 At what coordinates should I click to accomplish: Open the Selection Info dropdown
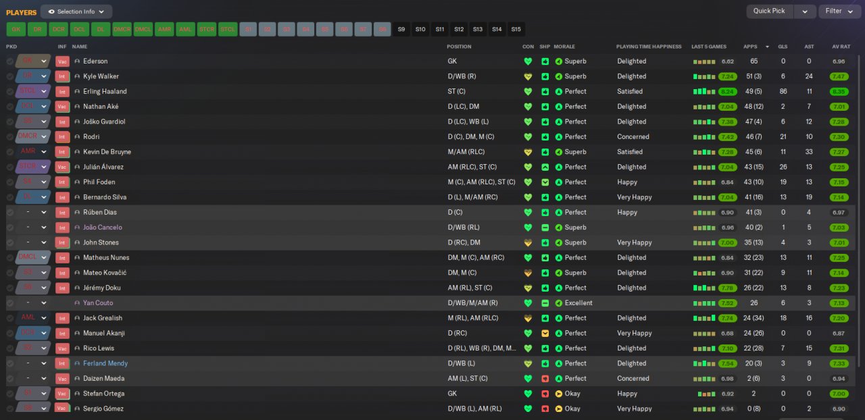tap(76, 11)
